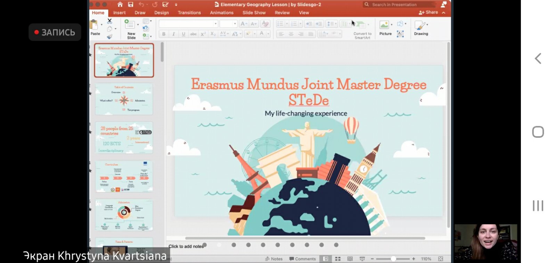Click the Text Box icon
The height and width of the screenshot is (263, 556).
[400, 34]
